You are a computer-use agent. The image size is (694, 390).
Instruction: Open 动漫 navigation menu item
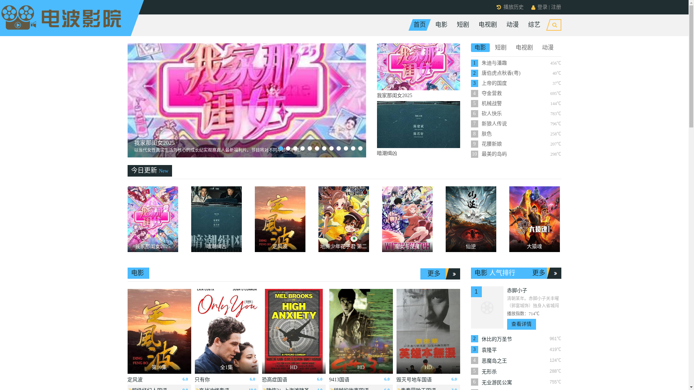pyautogui.click(x=513, y=25)
